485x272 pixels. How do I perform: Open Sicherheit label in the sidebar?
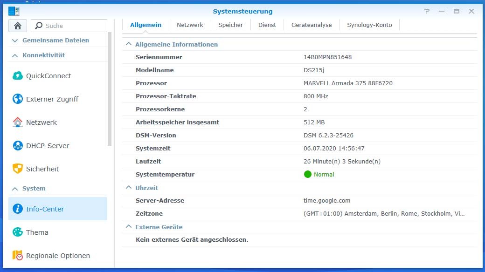pos(42,169)
